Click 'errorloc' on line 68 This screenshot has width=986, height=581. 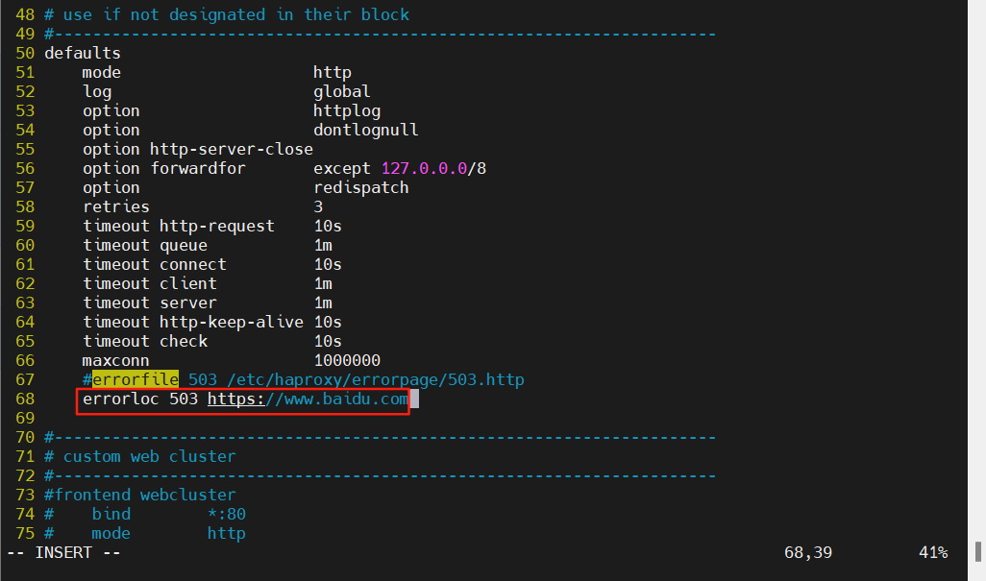click(121, 399)
